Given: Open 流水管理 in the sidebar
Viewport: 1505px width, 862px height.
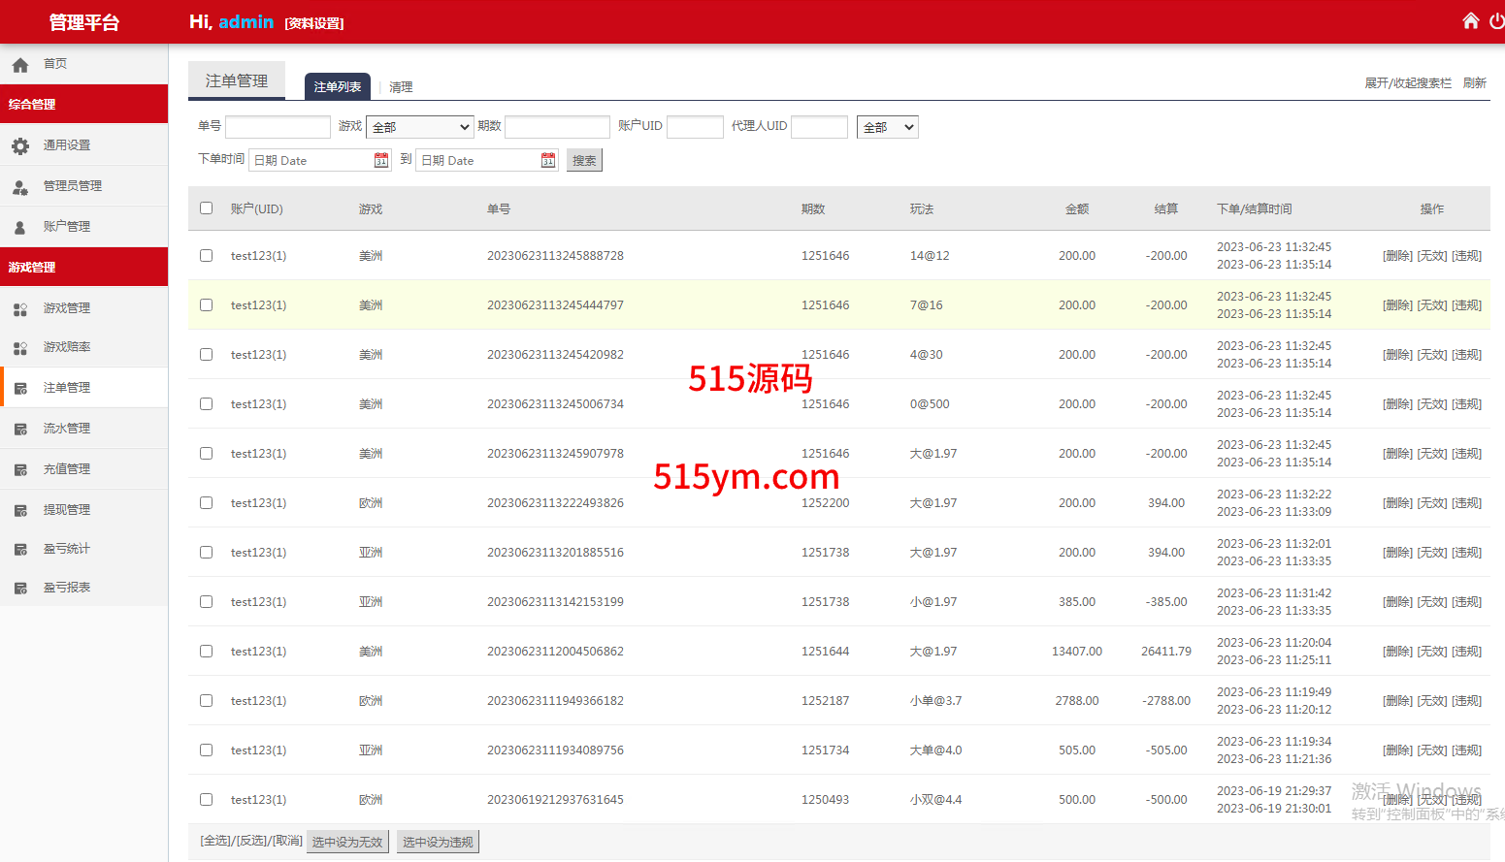Looking at the screenshot, I should (x=66, y=429).
